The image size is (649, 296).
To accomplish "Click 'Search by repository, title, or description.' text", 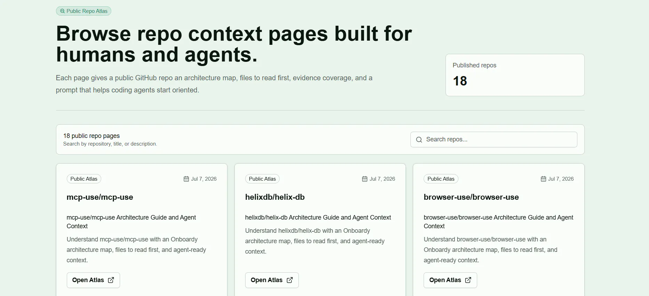I will pyautogui.click(x=110, y=144).
